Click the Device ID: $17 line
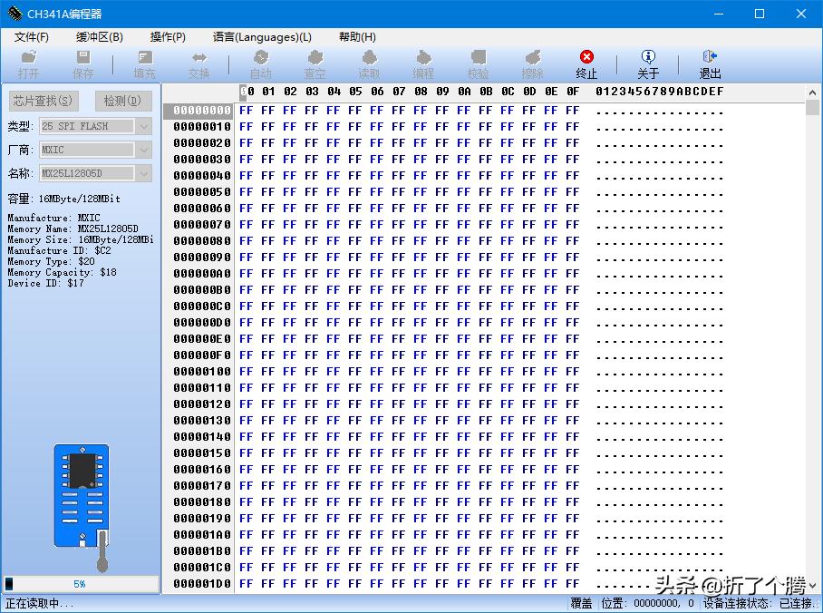Image resolution: width=823 pixels, height=613 pixels. click(45, 284)
